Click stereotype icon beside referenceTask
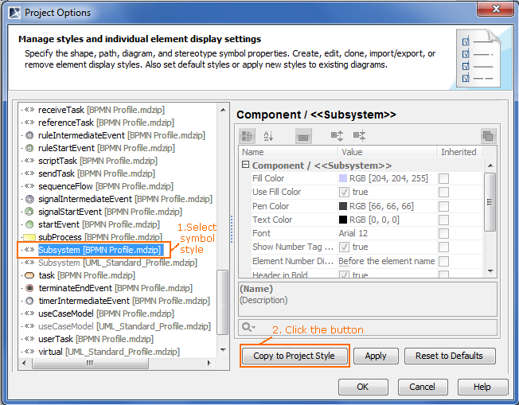 29,123
